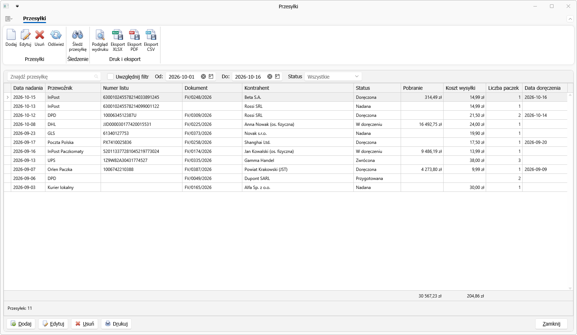Open calendar picker for Do date
Screen dimensions: 577x335
[x=277, y=76]
